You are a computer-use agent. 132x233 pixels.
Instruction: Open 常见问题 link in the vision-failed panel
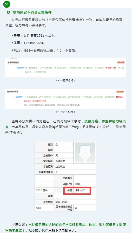click(x=120, y=92)
